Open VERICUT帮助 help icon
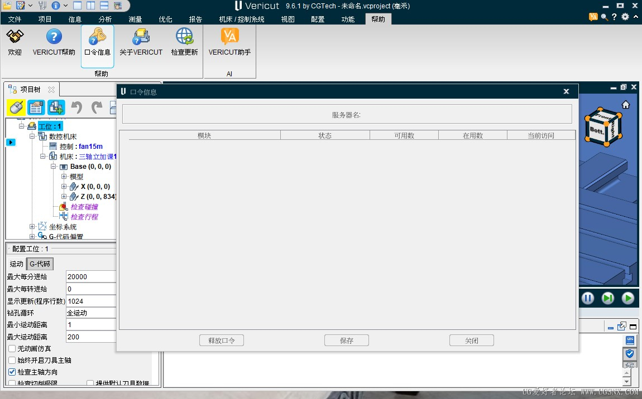Image resolution: width=642 pixels, height=399 pixels. click(x=54, y=37)
